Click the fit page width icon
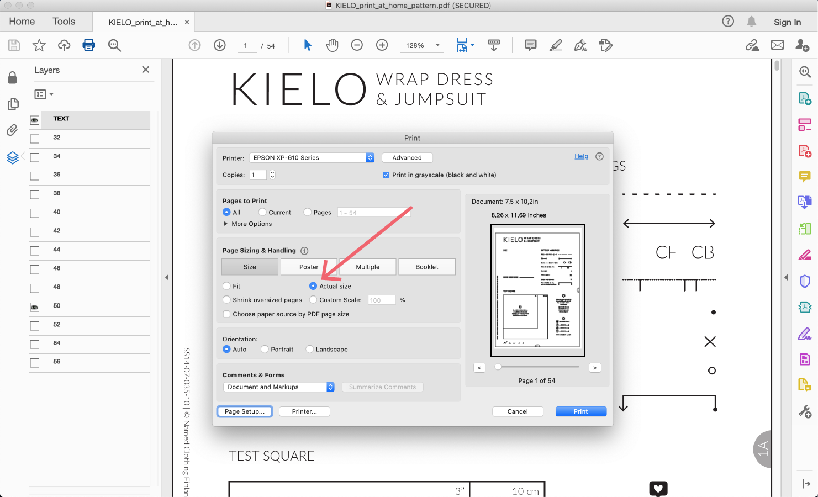 (462, 45)
